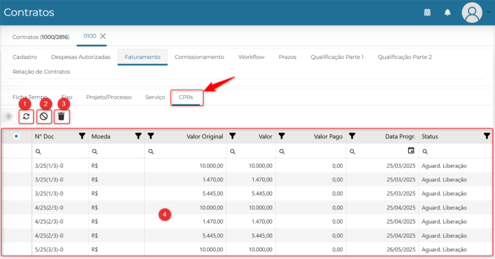Click date 26/05/2025 cell
This screenshot has height=259, width=495.
[x=401, y=250]
